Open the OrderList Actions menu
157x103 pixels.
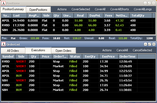pyautogui.click(x=107, y=50)
